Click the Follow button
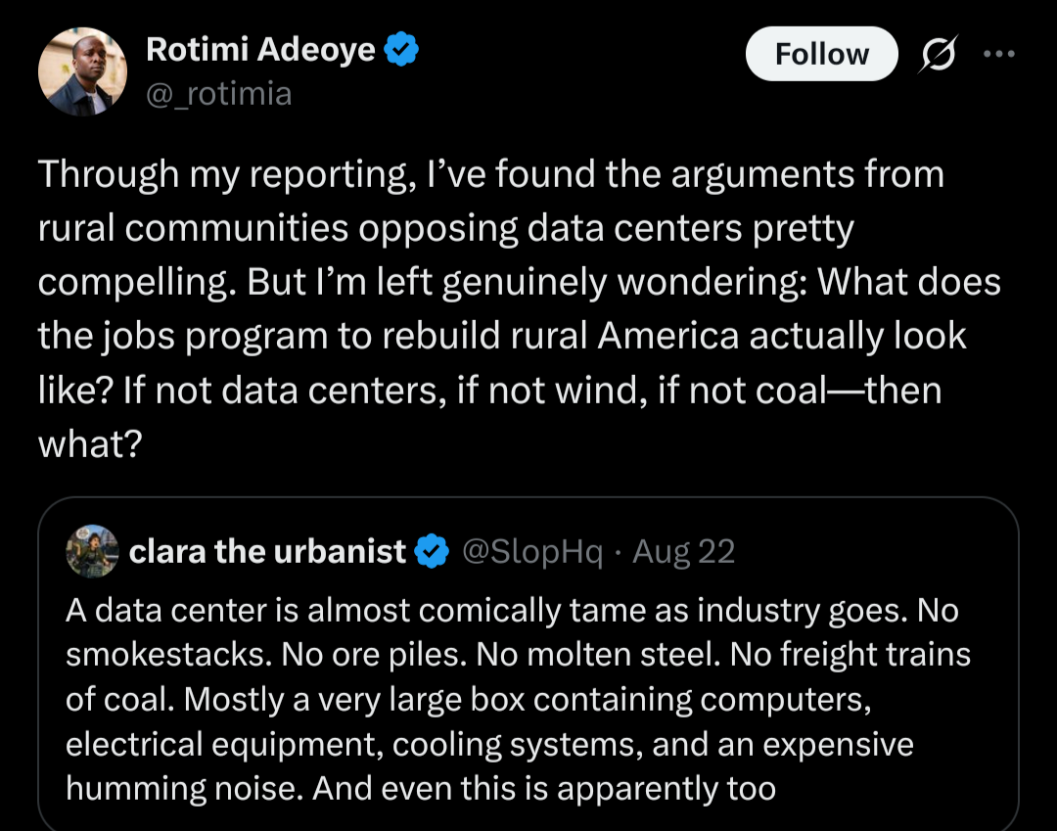This screenshot has width=1057, height=831. (x=821, y=54)
